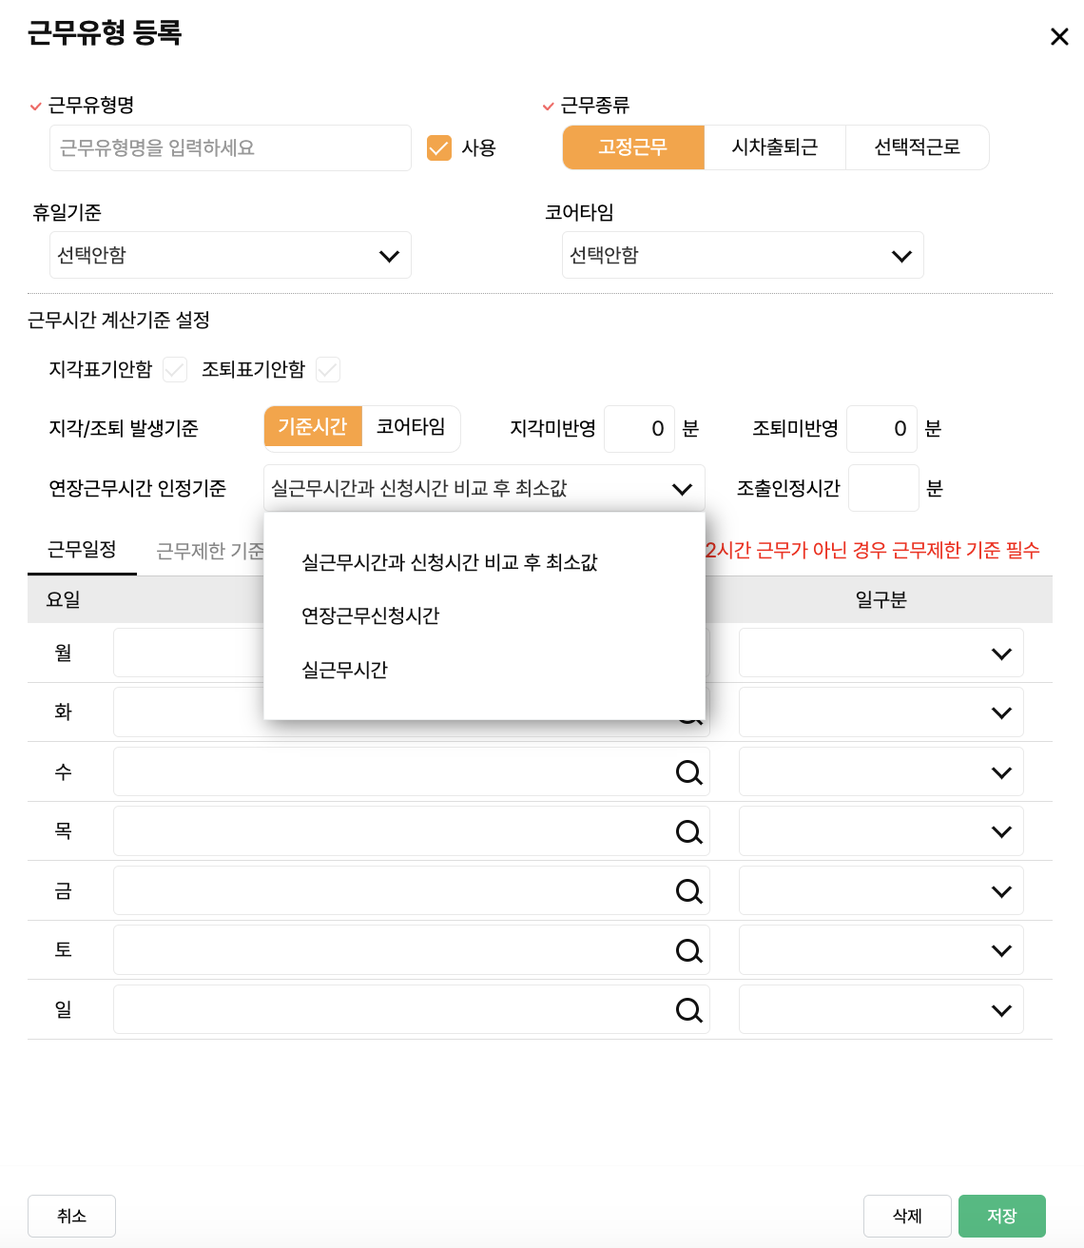Expand the 코어타임 dropdown
Viewport: 1084px width, 1248px height.
742,256
